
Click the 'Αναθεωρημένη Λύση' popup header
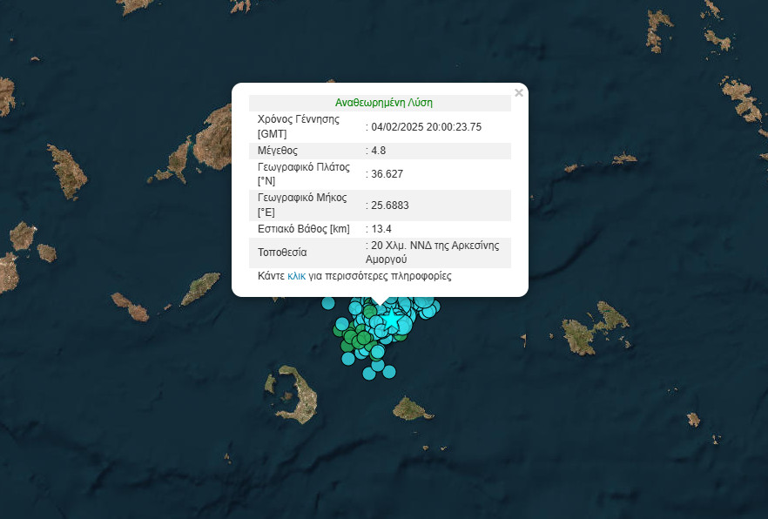pyautogui.click(x=383, y=103)
